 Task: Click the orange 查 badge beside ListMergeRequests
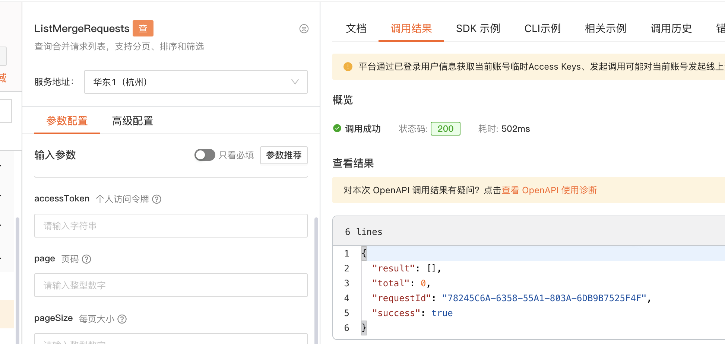pyautogui.click(x=143, y=28)
